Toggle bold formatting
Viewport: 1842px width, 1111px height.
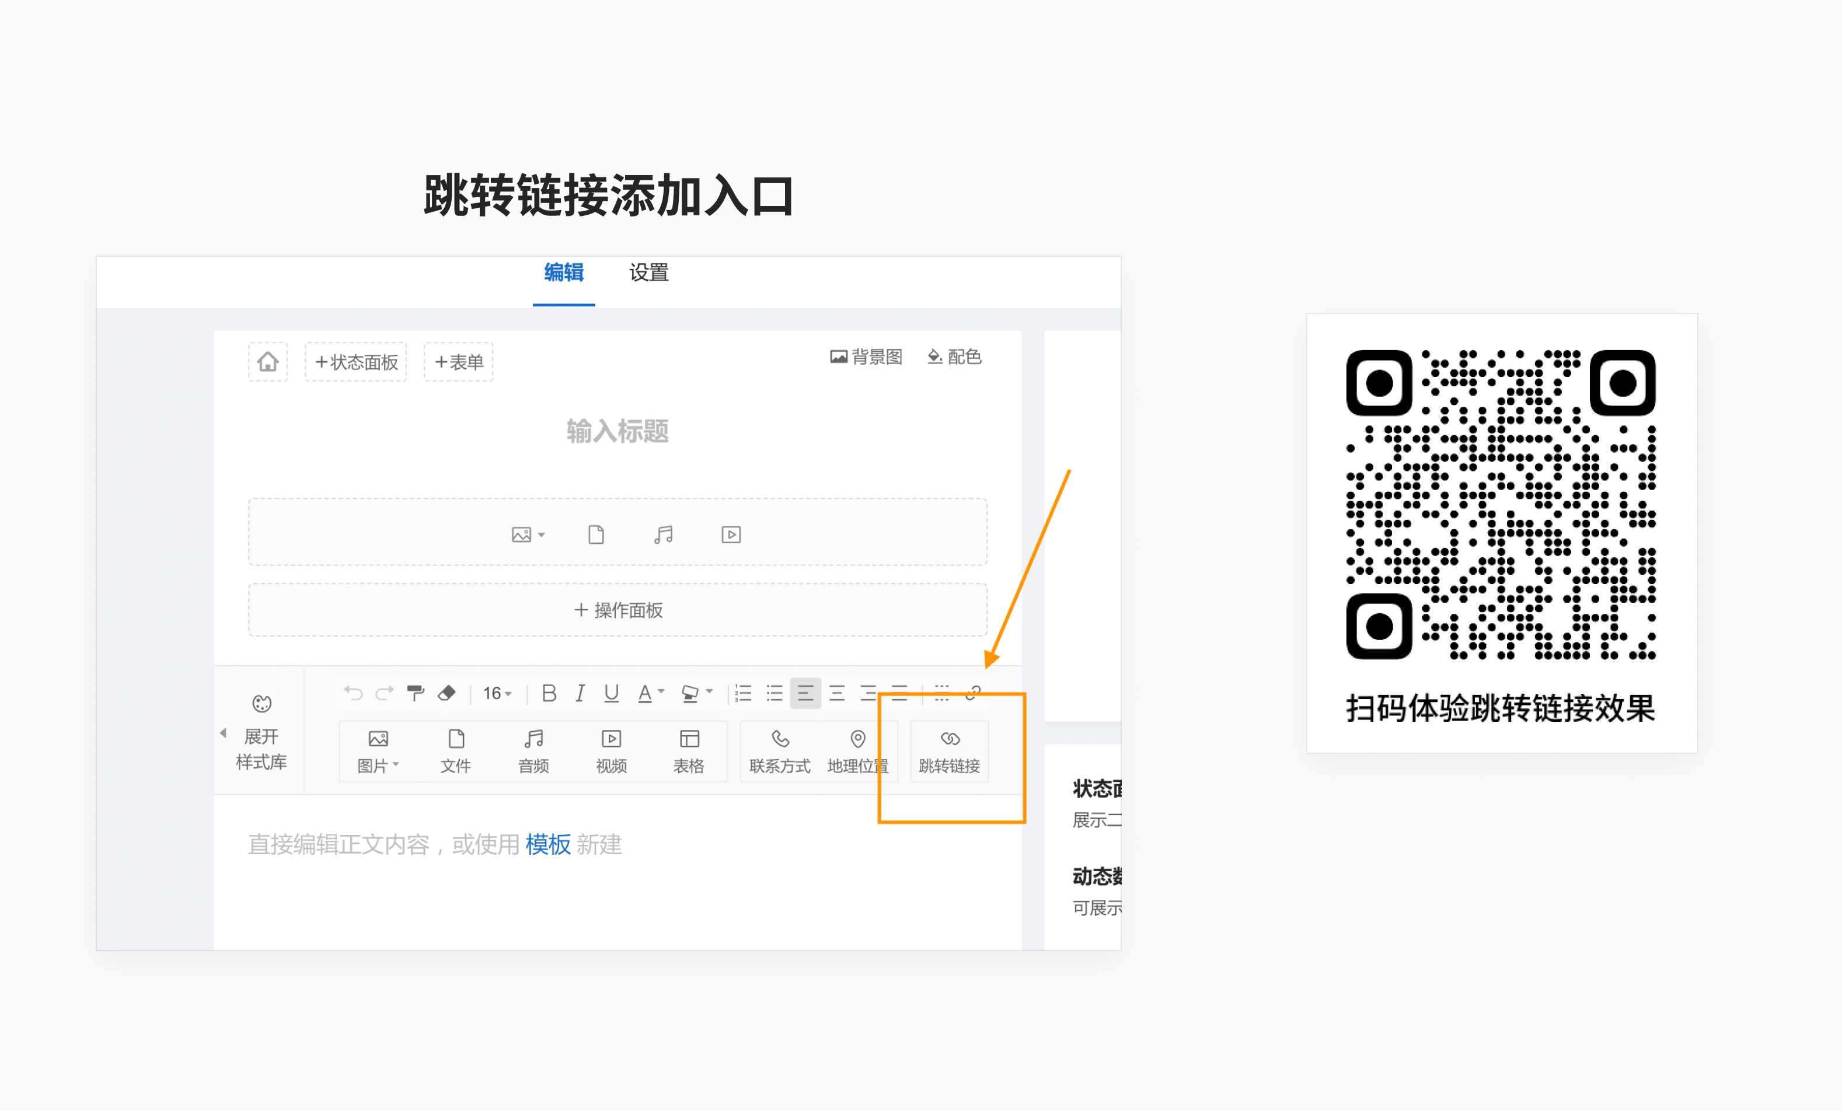549,693
